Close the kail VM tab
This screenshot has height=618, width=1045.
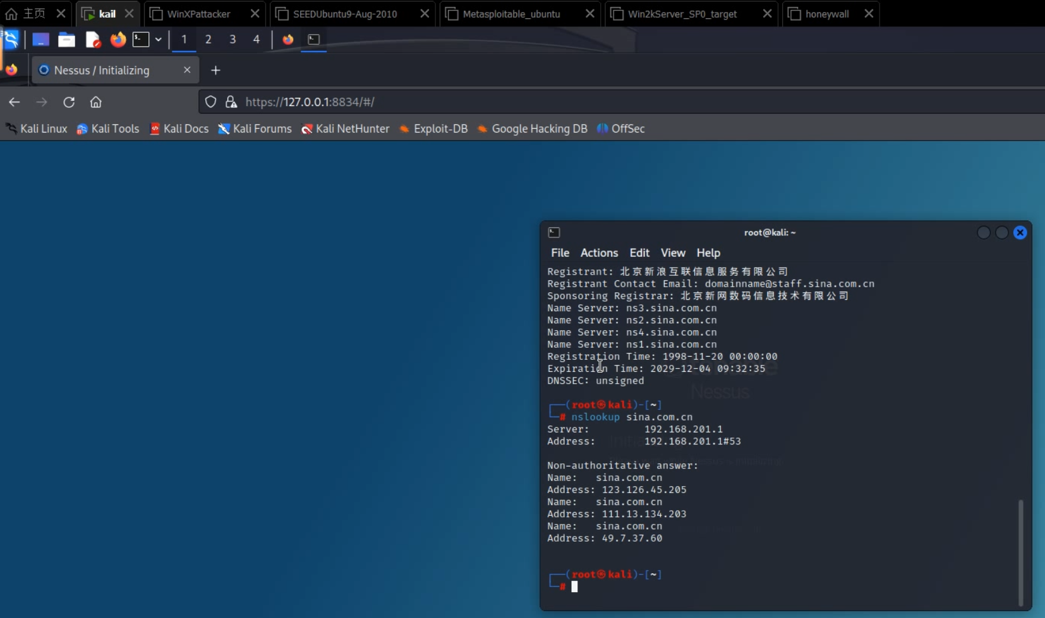coord(129,13)
